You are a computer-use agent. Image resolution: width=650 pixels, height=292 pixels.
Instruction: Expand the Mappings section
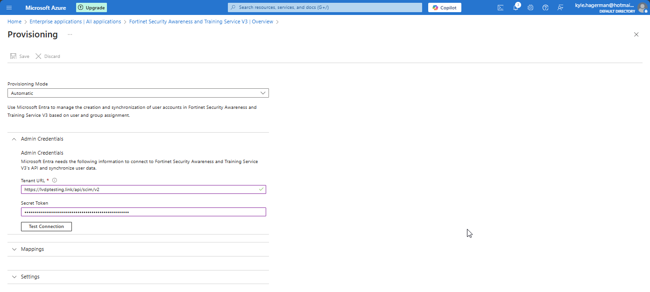[138, 249]
